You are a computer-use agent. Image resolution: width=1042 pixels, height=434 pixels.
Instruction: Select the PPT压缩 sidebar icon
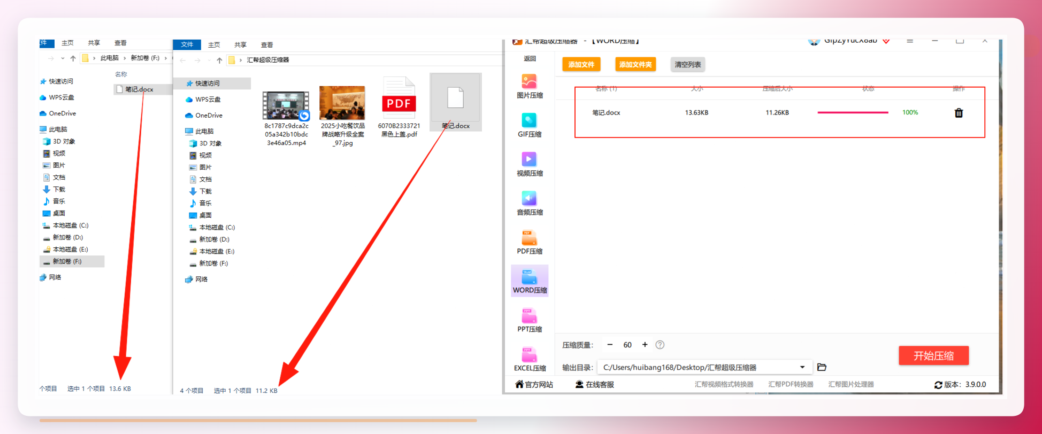pyautogui.click(x=529, y=321)
